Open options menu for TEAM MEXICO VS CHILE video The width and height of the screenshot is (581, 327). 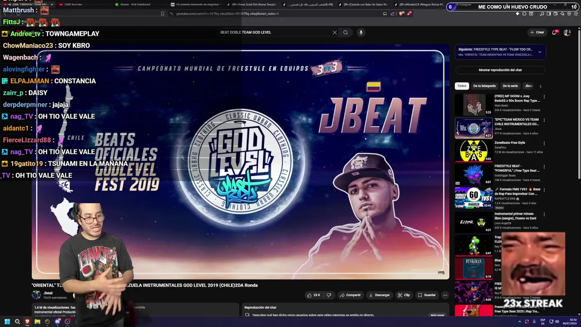[x=544, y=120]
